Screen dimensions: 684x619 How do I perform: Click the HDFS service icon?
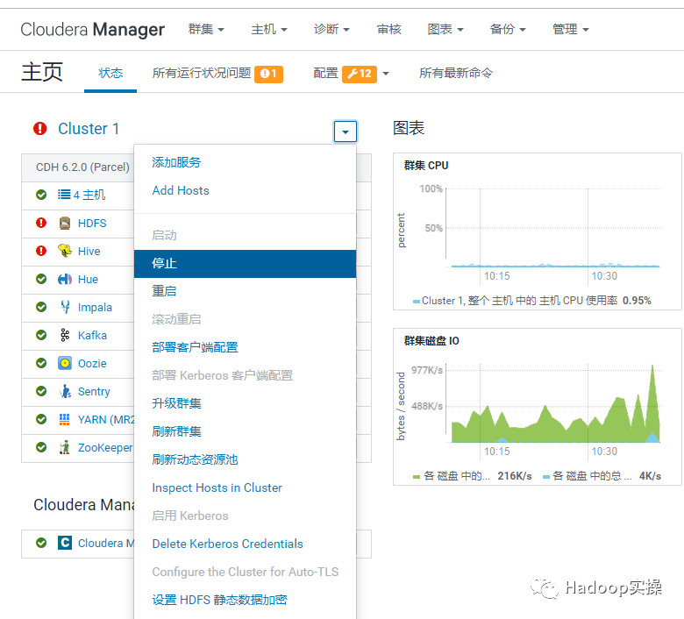tap(65, 224)
